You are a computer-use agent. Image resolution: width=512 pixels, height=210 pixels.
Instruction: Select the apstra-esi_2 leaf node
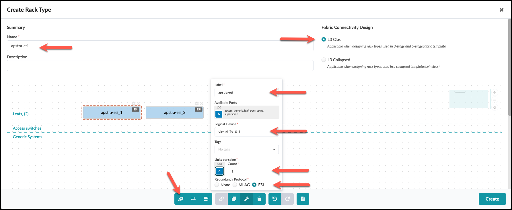(175, 113)
